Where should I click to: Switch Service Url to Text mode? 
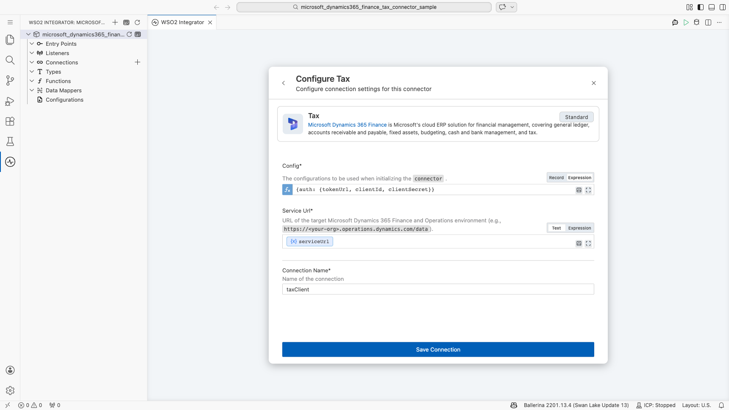556,228
